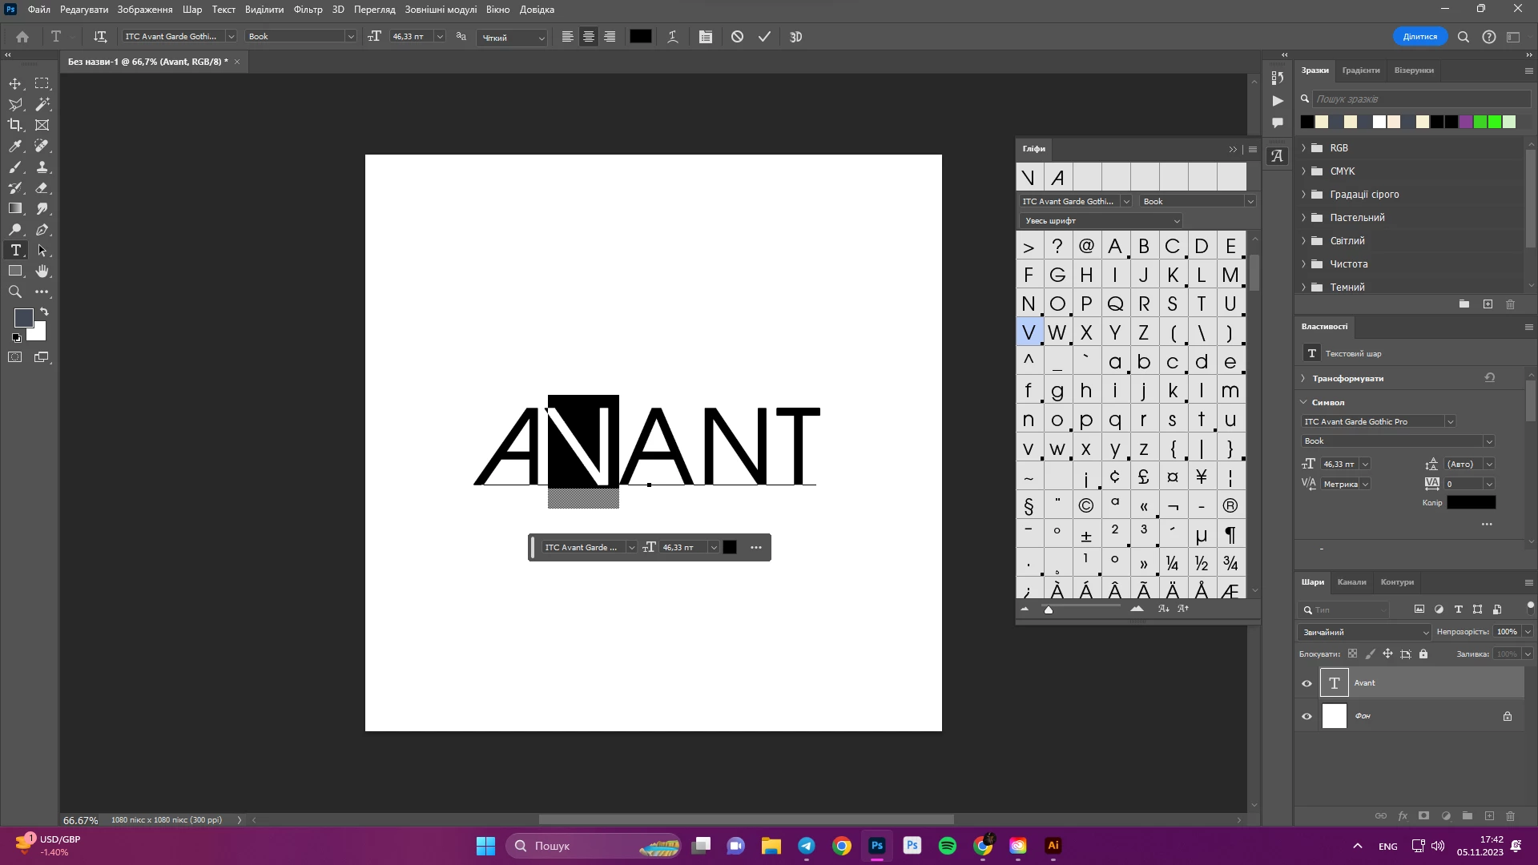The height and width of the screenshot is (865, 1538).
Task: Commit text edits with the checkmark icon
Action: pyautogui.click(x=764, y=37)
